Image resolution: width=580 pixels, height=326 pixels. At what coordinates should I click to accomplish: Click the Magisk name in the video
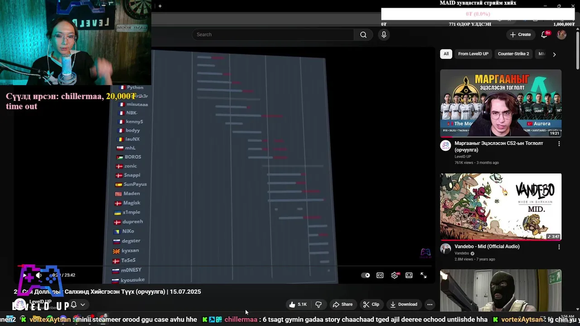click(132, 203)
